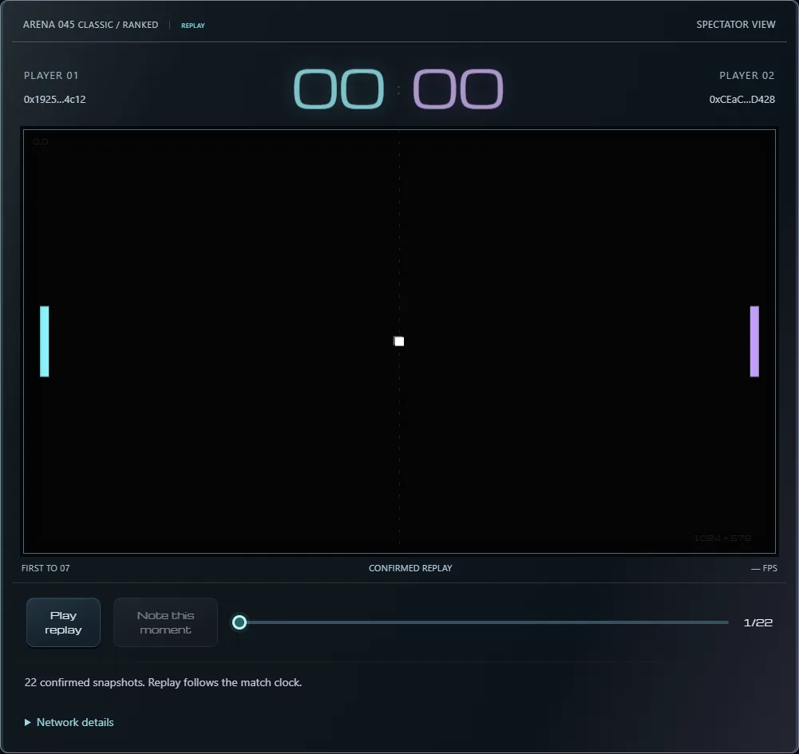Click player address 0xCEaC...D428
The width and height of the screenshot is (799, 754).
pos(742,100)
